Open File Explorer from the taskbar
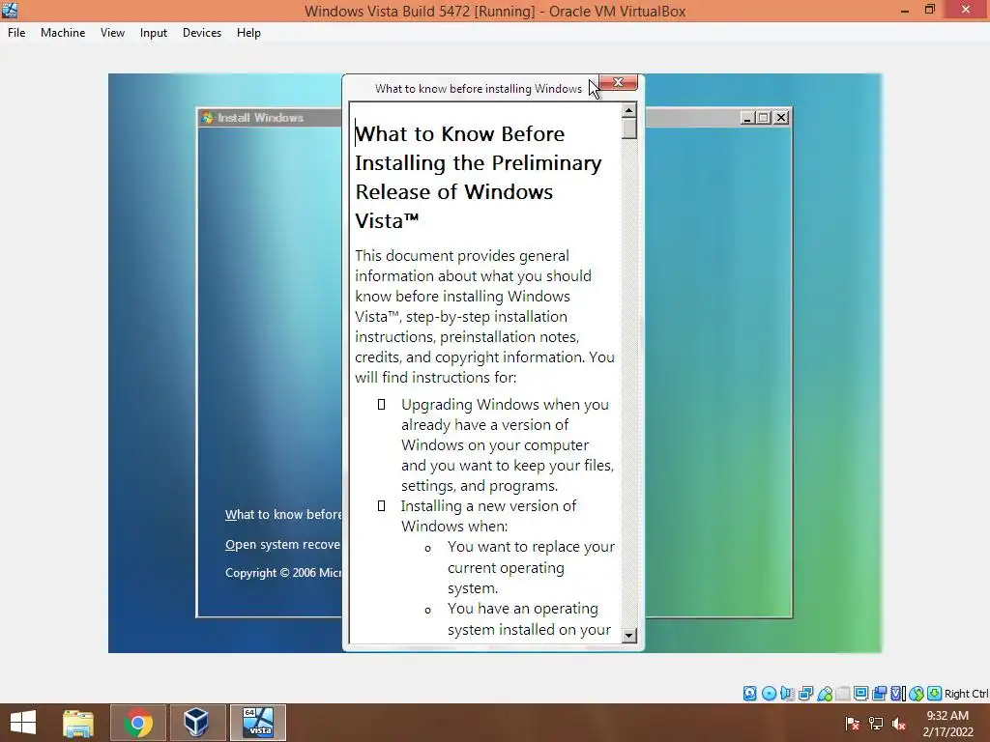 pos(77,723)
